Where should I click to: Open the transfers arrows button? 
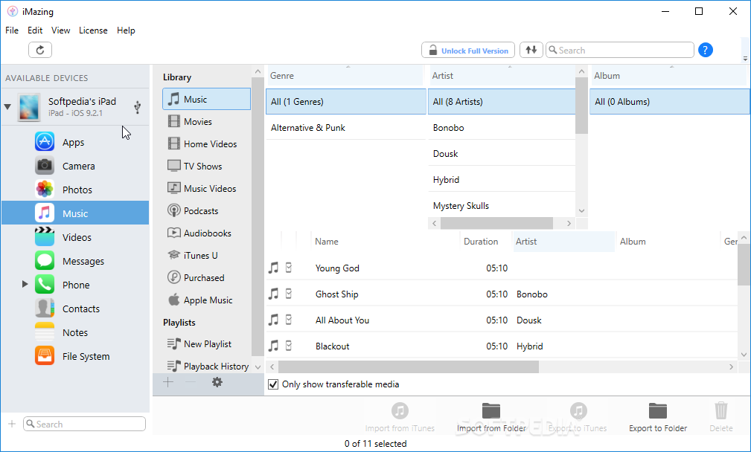(531, 50)
